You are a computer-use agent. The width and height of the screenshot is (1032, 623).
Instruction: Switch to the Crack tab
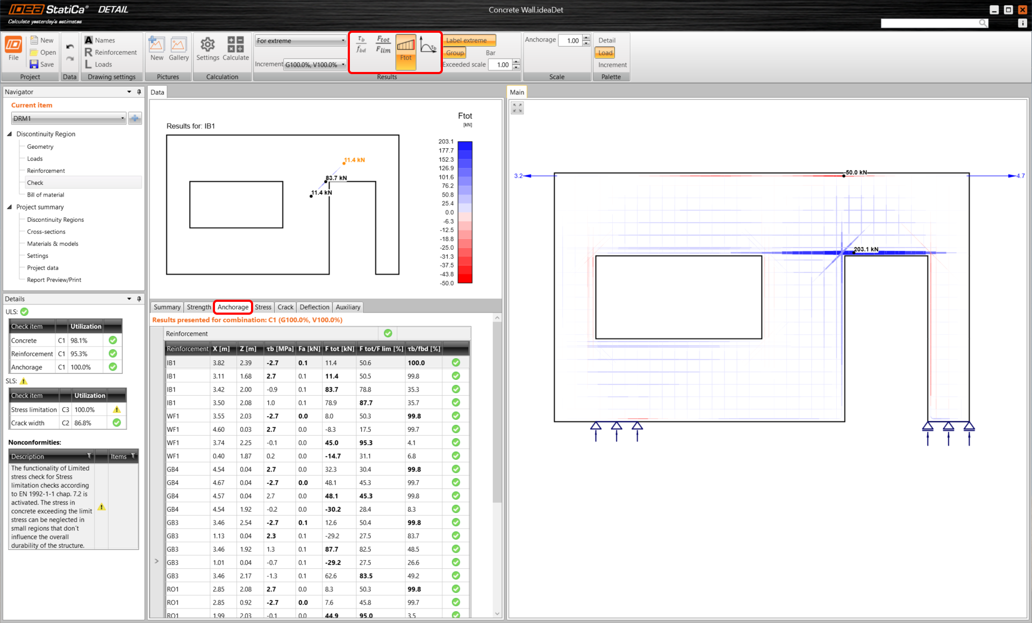point(285,307)
